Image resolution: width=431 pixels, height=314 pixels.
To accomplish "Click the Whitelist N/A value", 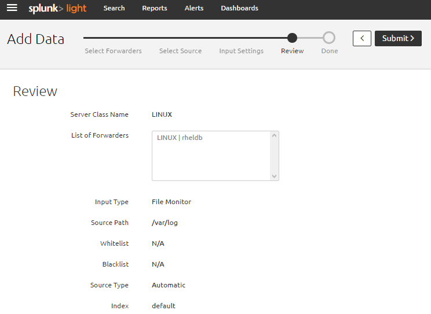I will click(x=158, y=243).
